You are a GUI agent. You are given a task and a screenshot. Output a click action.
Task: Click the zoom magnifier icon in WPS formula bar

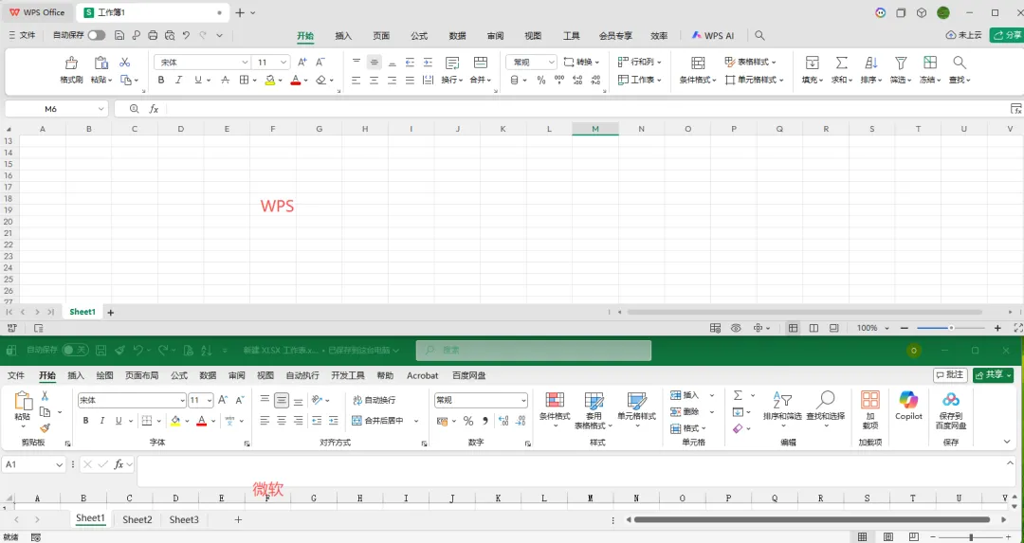(134, 109)
